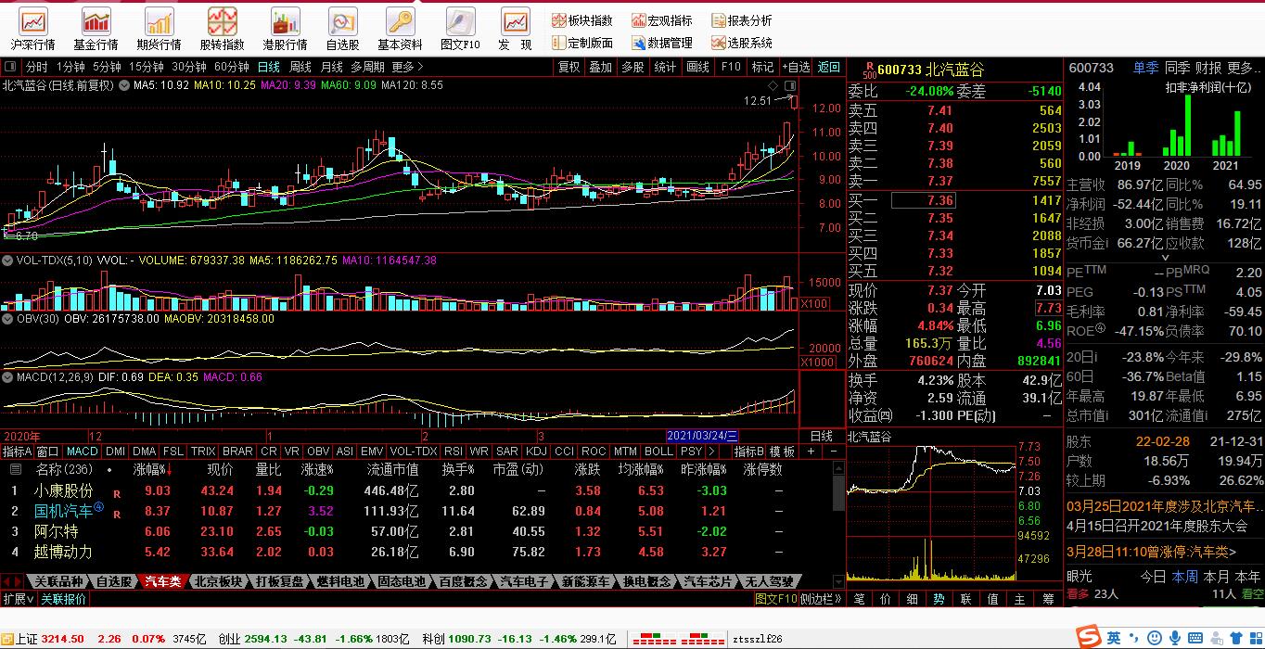
Task: Switch chart to 分时 view
Action: point(36,67)
